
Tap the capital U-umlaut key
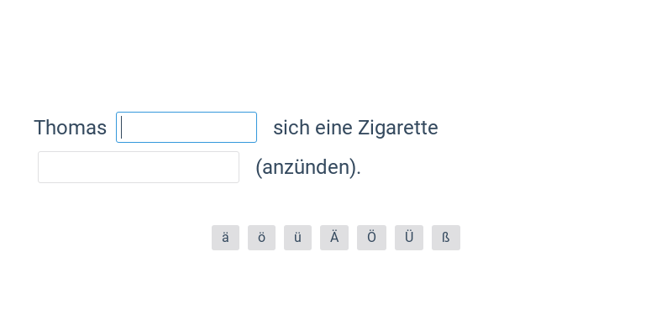click(x=409, y=238)
